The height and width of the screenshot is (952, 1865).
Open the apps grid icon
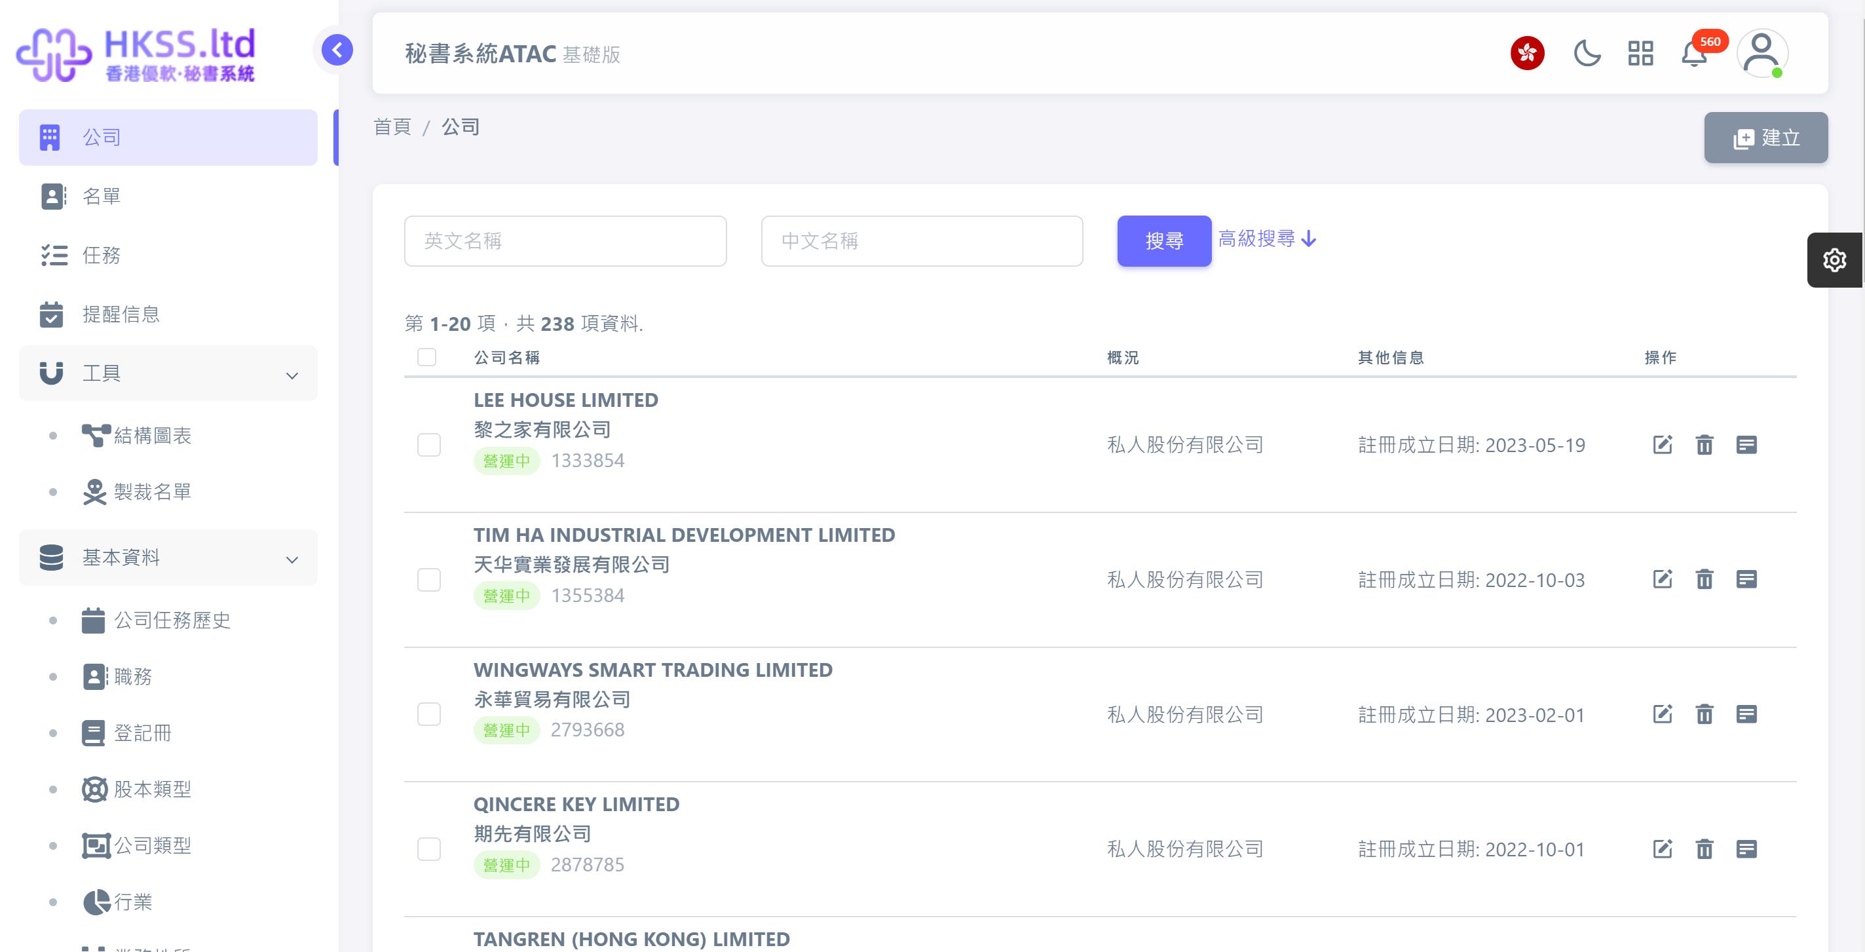click(x=1640, y=53)
